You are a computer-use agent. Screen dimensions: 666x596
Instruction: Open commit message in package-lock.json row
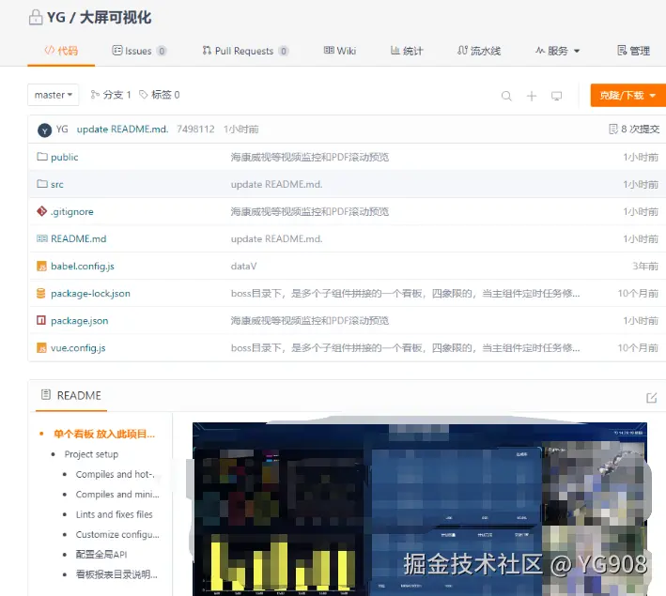(405, 294)
